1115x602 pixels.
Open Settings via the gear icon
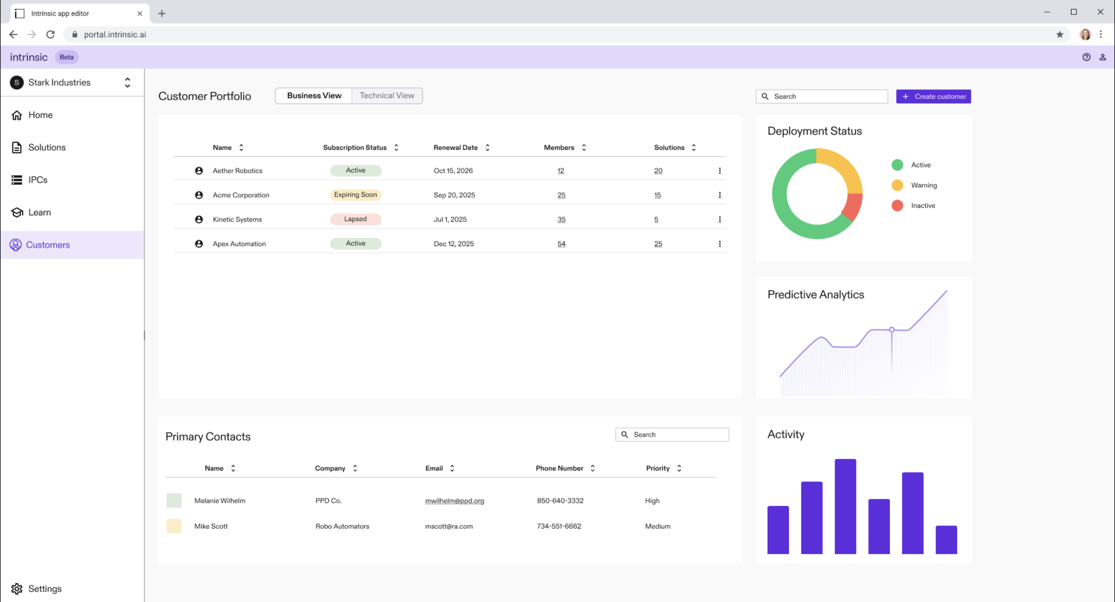(16, 589)
